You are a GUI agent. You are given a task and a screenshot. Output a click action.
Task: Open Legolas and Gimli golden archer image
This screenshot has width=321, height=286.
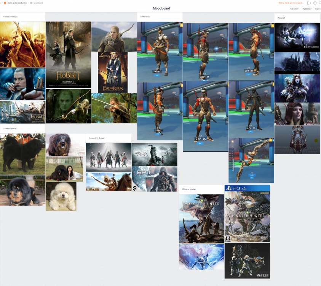pos(23,45)
